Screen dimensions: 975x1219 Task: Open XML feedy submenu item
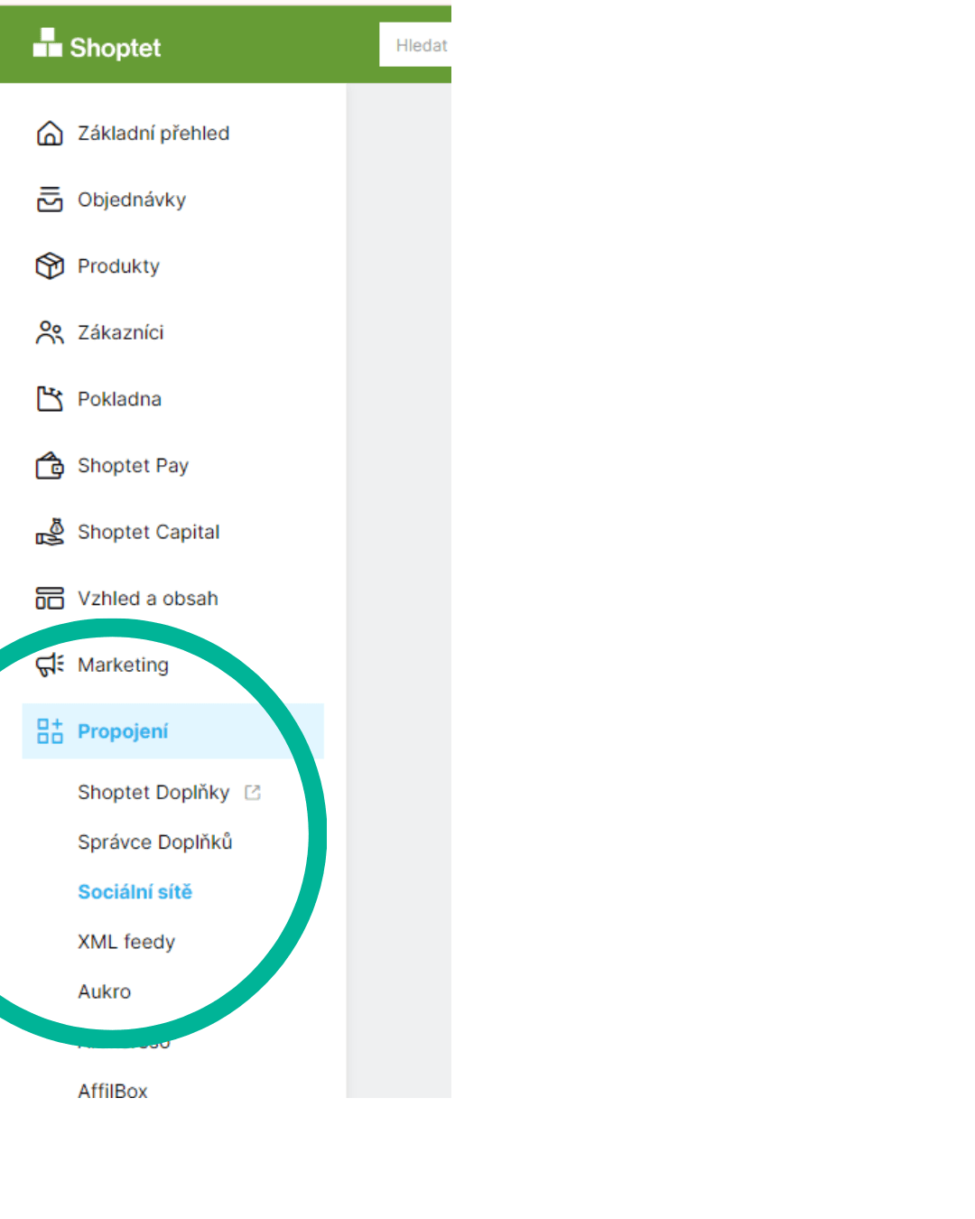click(x=126, y=942)
